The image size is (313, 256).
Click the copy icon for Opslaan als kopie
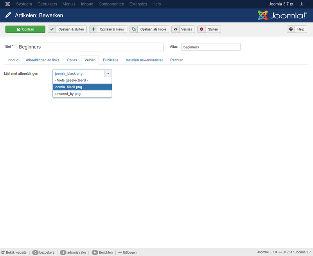click(x=134, y=29)
